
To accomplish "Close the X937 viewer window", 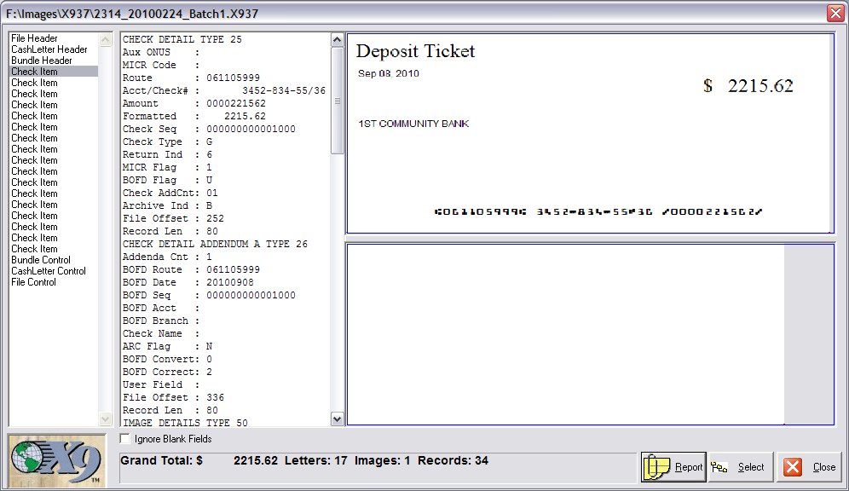I will pyautogui.click(x=835, y=14).
